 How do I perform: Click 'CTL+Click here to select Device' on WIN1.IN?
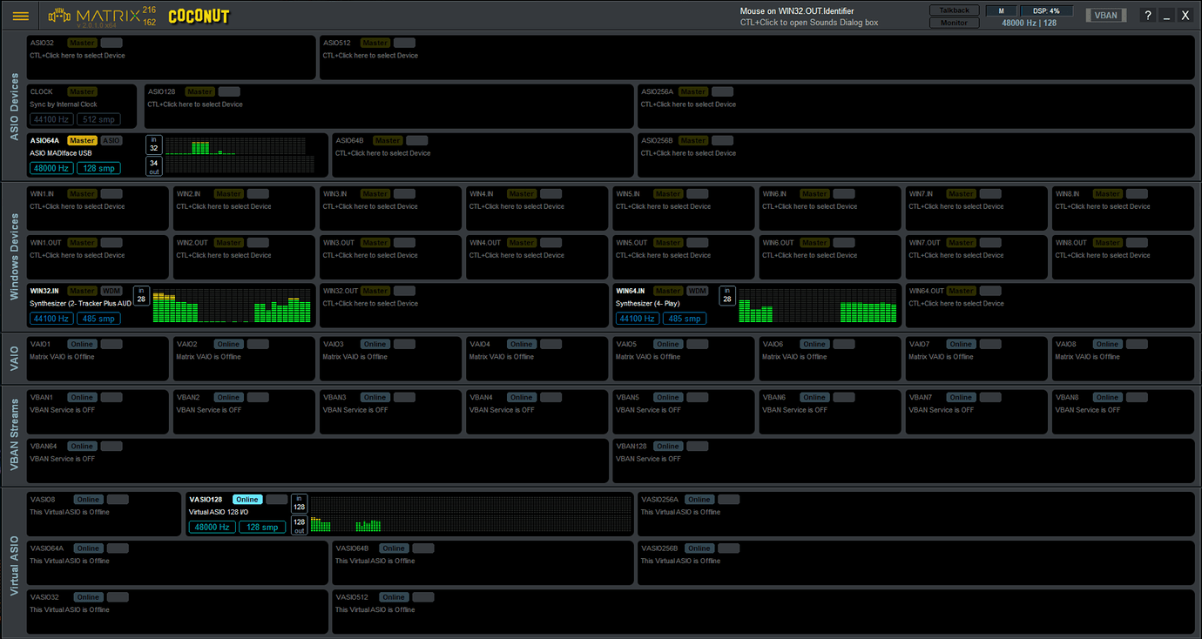coord(78,206)
